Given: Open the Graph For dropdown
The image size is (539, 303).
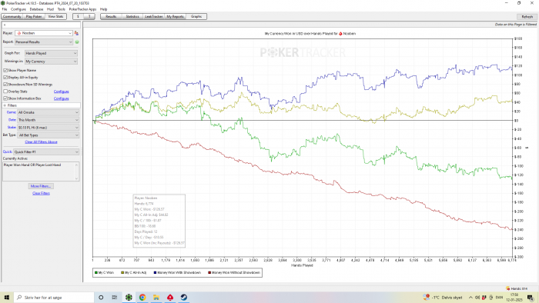Looking at the screenshot, I should click(x=51, y=53).
